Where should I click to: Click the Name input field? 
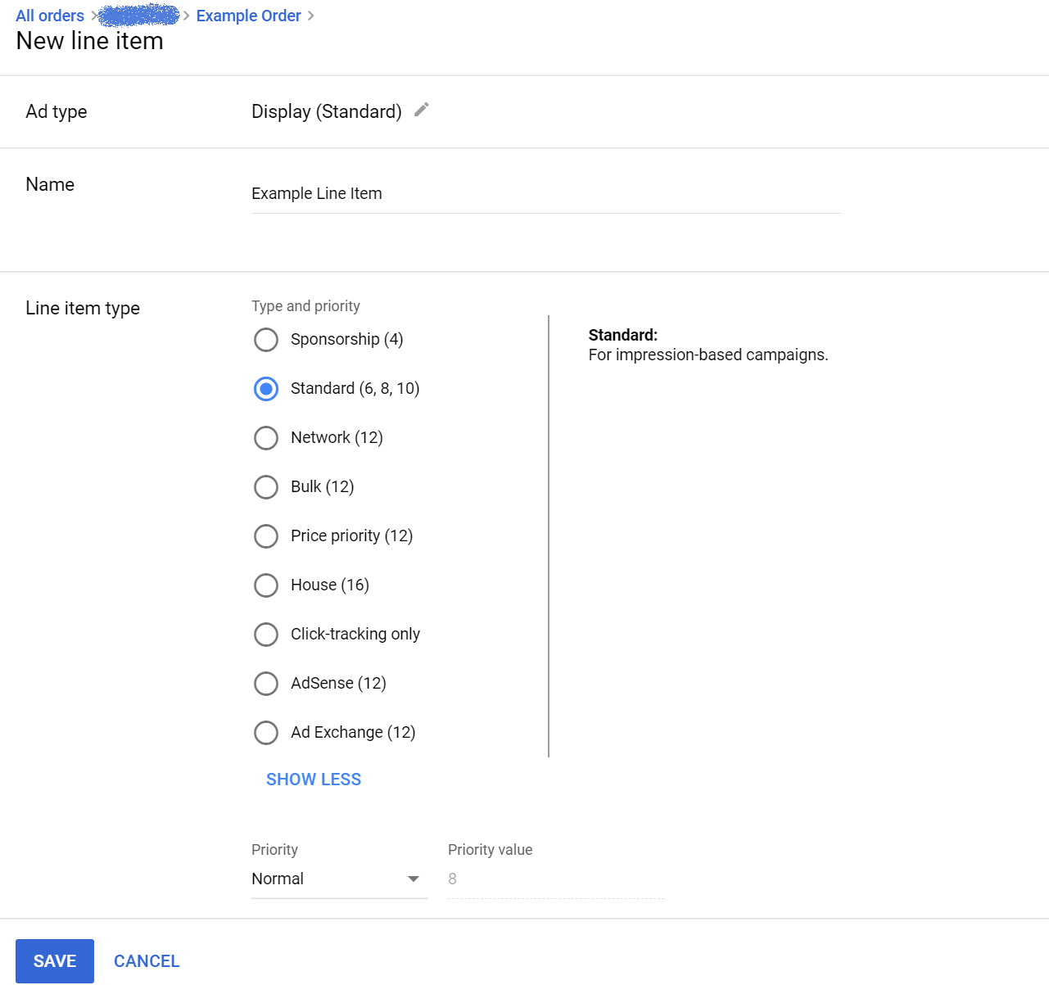tap(545, 194)
